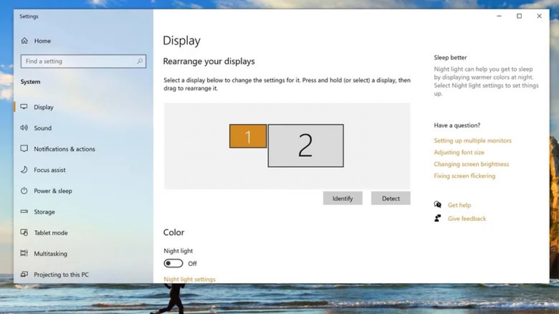Click the Identify button

(342, 198)
